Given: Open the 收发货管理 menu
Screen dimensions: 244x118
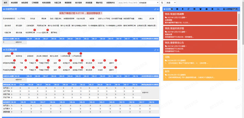Looking at the screenshot, I should 46,3.
